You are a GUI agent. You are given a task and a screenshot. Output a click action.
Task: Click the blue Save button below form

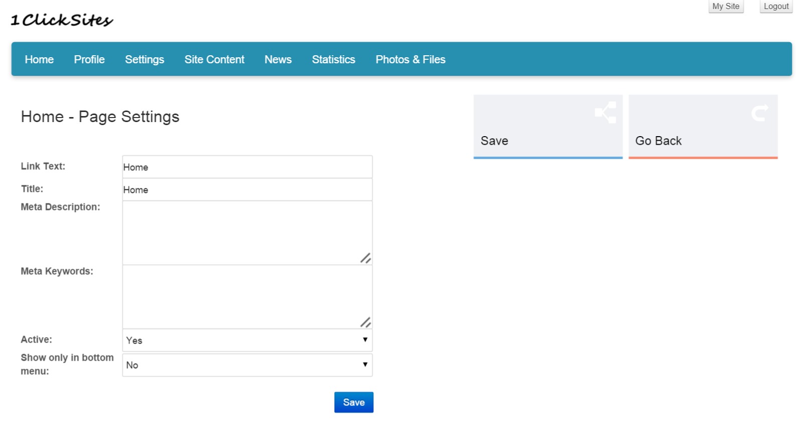[354, 402]
